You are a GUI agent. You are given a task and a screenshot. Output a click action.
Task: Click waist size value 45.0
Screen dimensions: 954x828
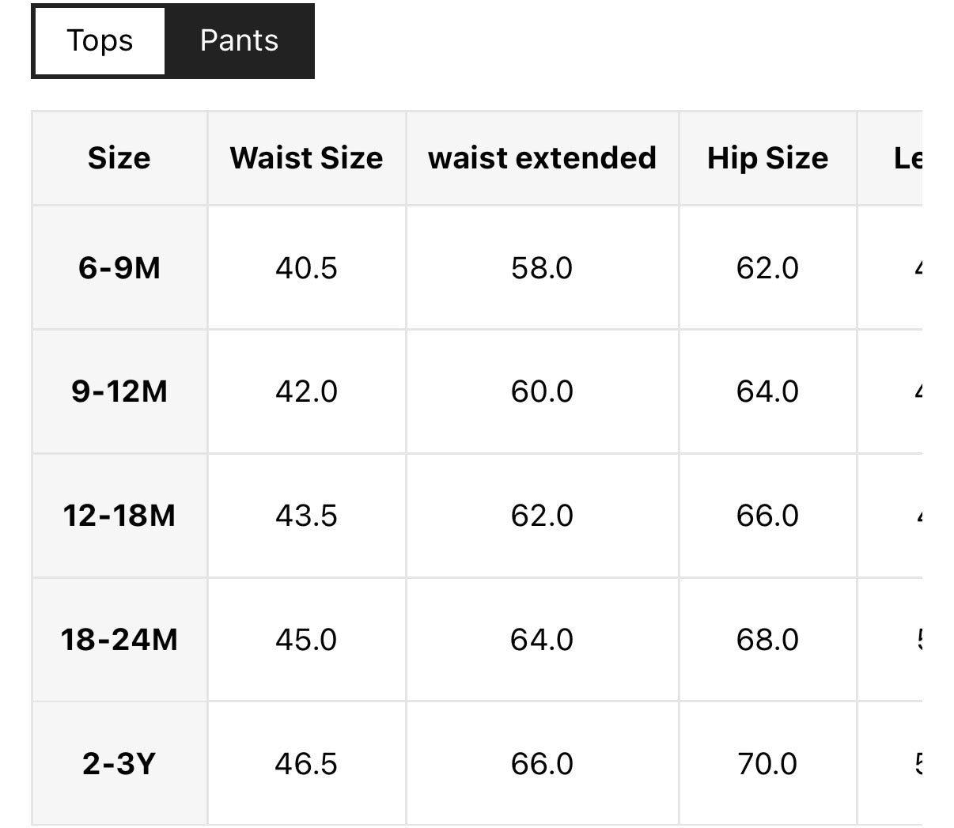coord(306,639)
